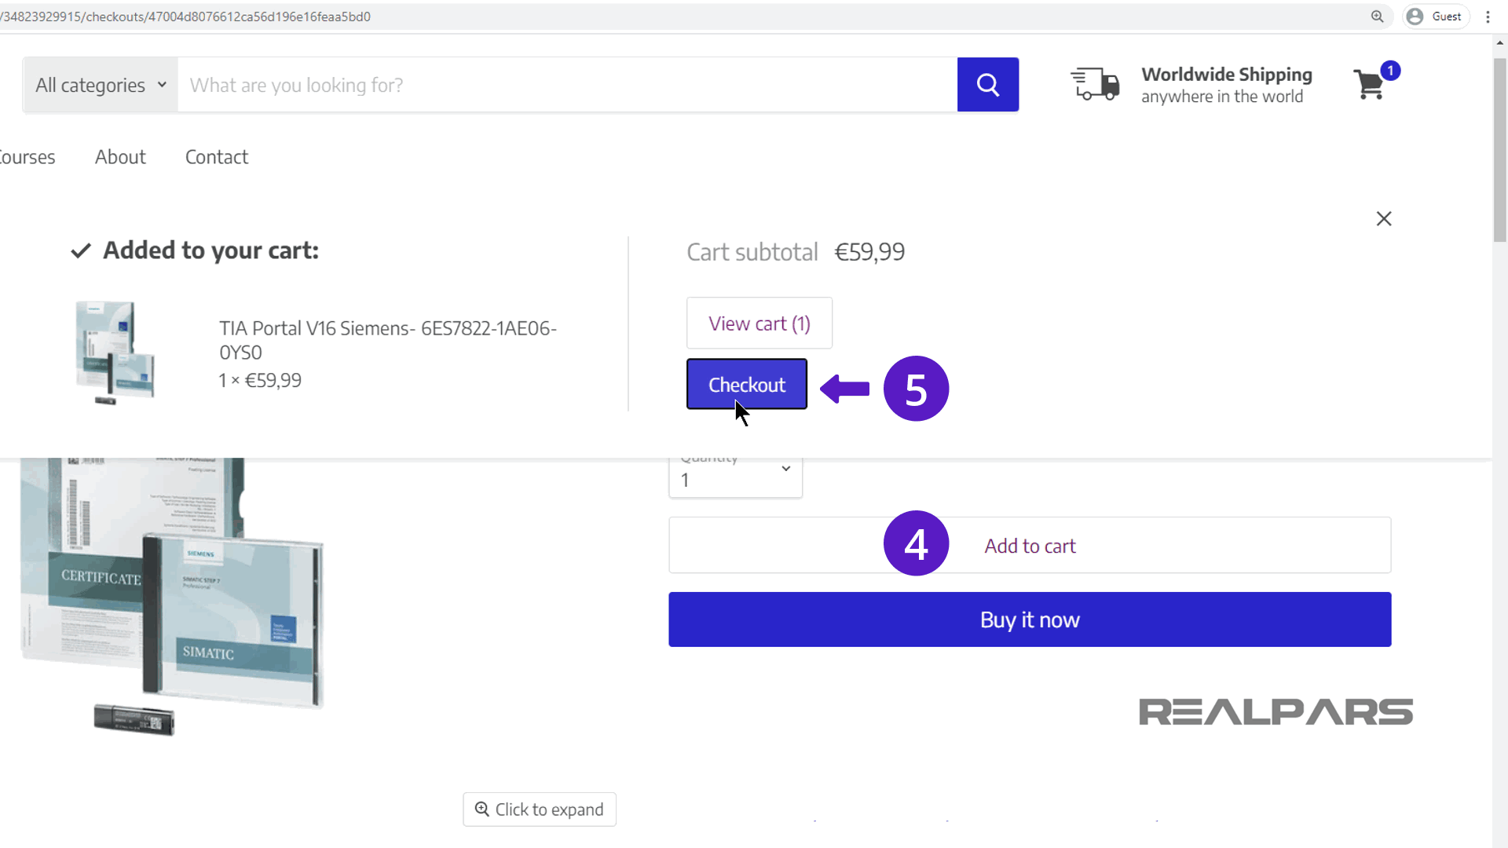This screenshot has width=1508, height=848.
Task: Click the Click to expand button
Action: (x=540, y=810)
